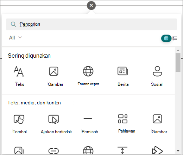Select the globe icon in bottom row
The width and height of the screenshot is (183, 155).
(x=88, y=150)
